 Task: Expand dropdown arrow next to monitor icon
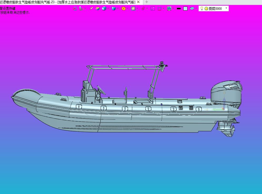173,9
